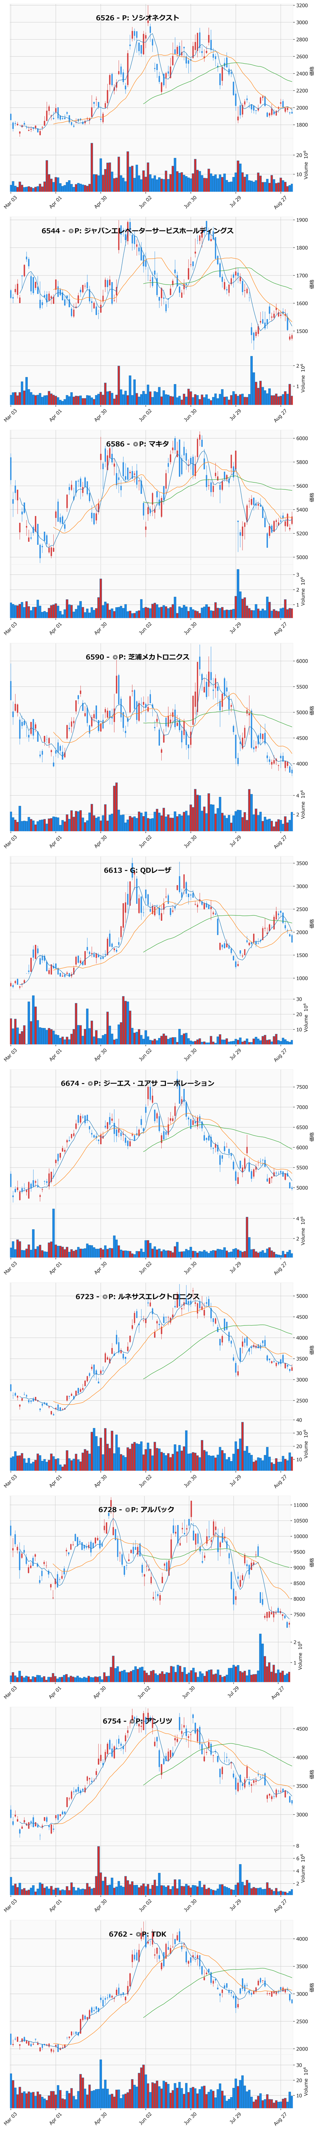
Task: Click the 1900 price label on the 6544 chart
Action: 302,220
